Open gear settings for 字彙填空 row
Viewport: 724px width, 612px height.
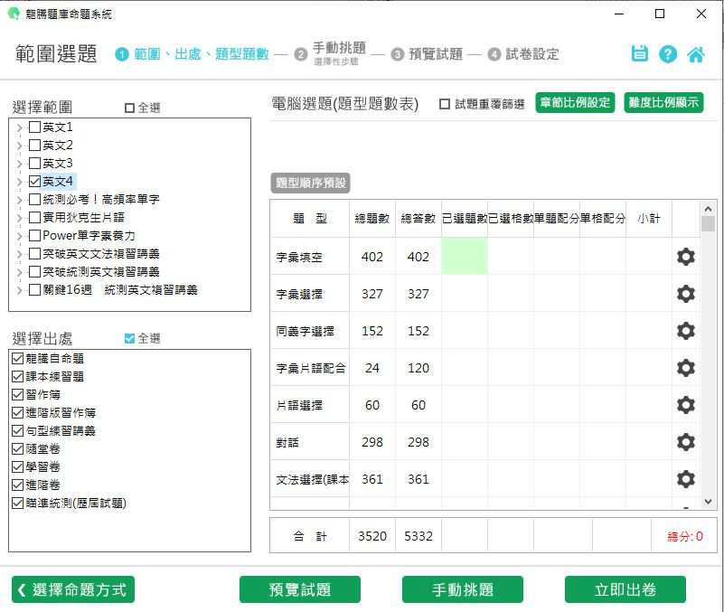(686, 257)
